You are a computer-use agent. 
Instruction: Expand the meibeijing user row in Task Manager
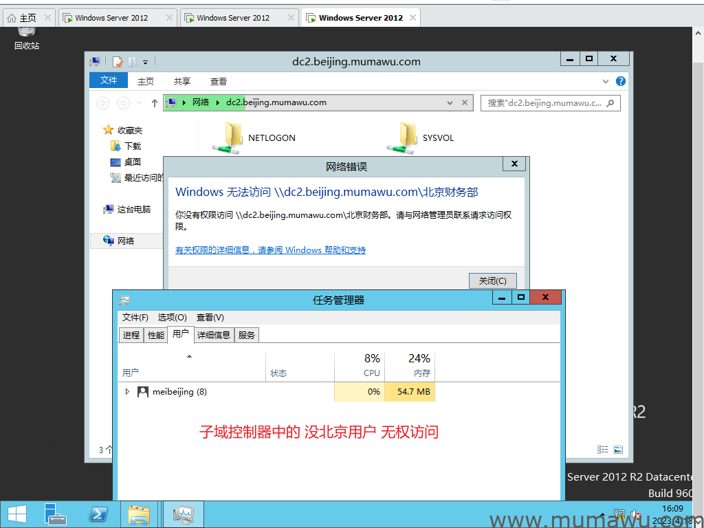point(128,391)
